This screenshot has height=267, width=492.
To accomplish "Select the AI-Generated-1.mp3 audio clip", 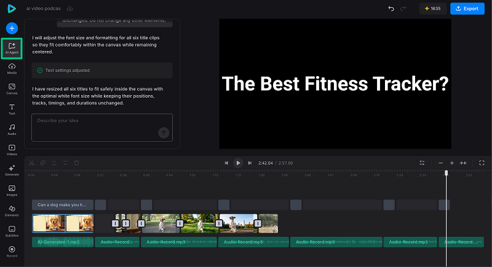I will (x=63, y=242).
